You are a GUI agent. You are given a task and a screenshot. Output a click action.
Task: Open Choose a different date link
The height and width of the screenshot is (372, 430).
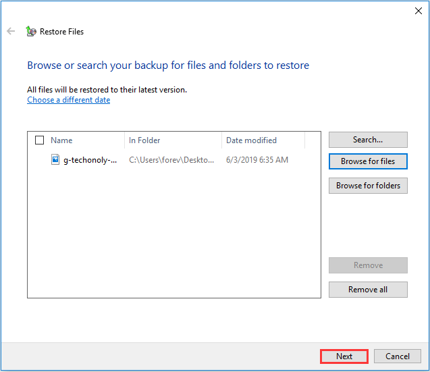[68, 100]
